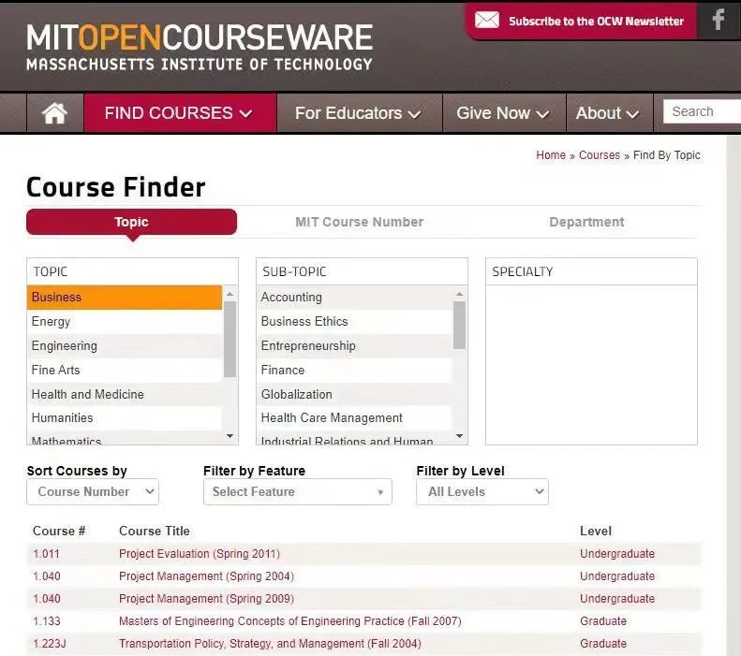The width and height of the screenshot is (741, 656).
Task: Click the MIT OpenCourseWare logo
Action: [x=200, y=47]
